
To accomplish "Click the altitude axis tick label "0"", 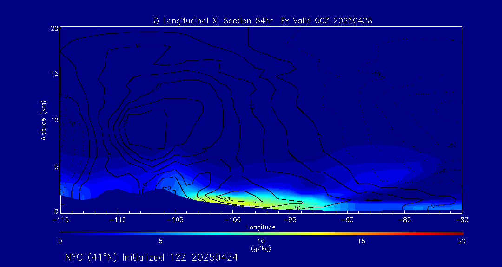I will (56, 211).
